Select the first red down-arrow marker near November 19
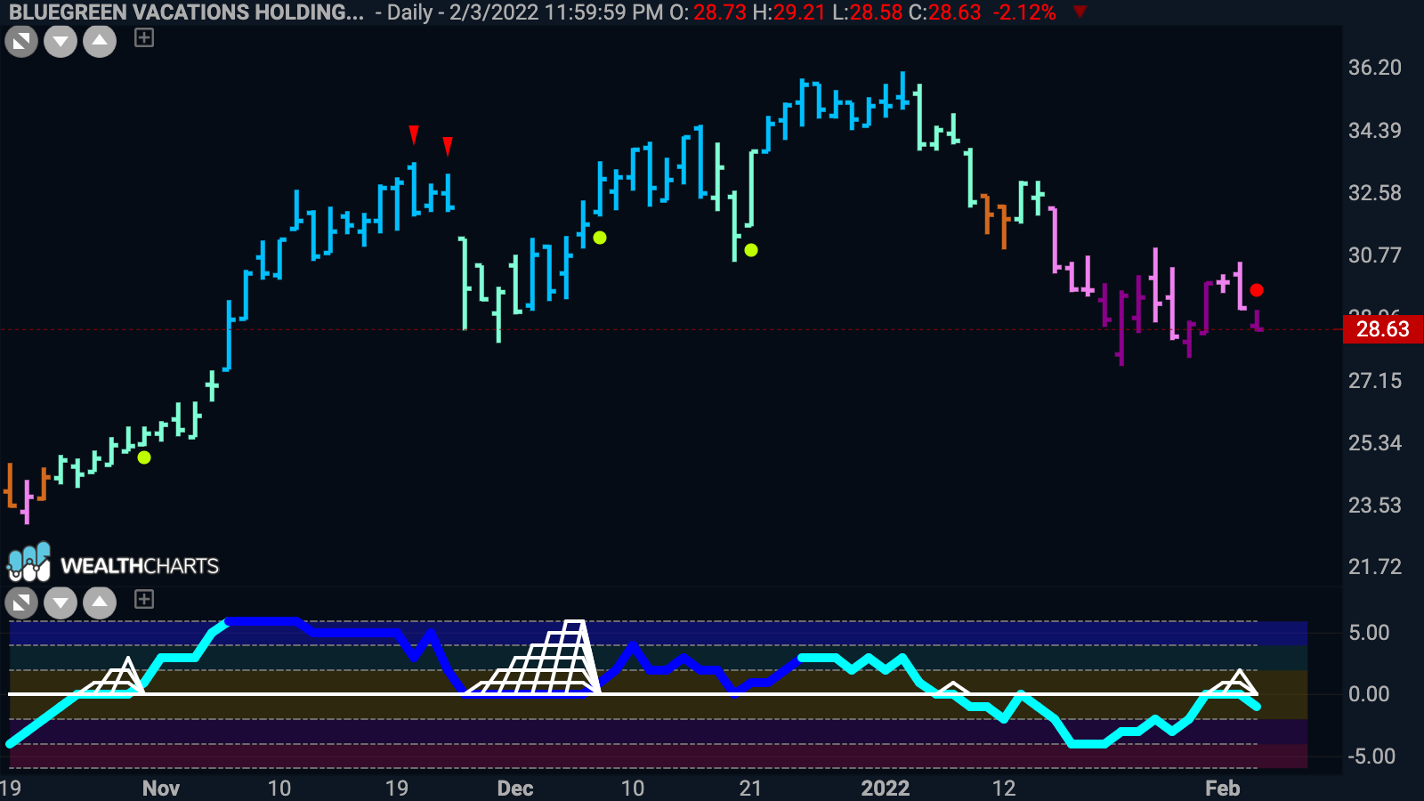The image size is (1424, 801). [414, 134]
